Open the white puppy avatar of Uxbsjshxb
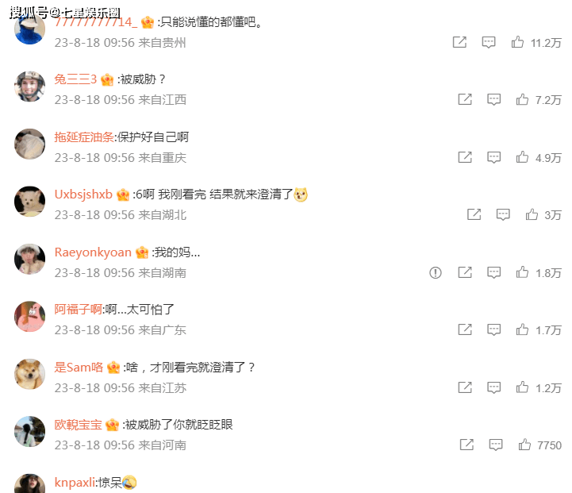This screenshot has height=493, width=572. coord(29,202)
